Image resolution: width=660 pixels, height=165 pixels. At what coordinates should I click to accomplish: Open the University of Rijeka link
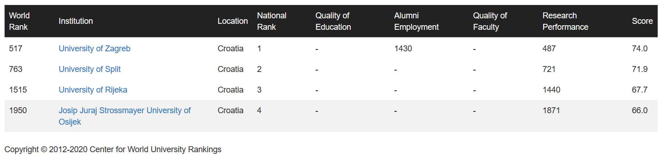tap(93, 90)
